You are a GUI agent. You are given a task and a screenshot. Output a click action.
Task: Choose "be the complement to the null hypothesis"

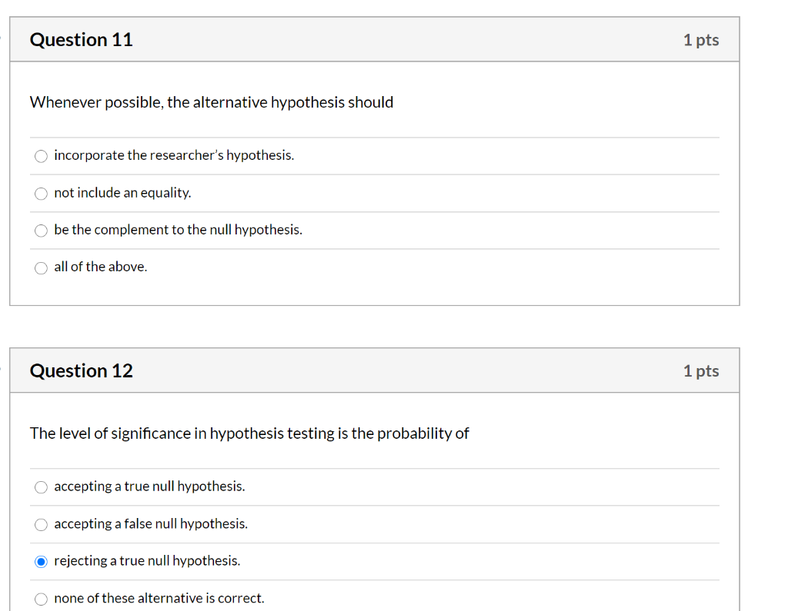41,231
